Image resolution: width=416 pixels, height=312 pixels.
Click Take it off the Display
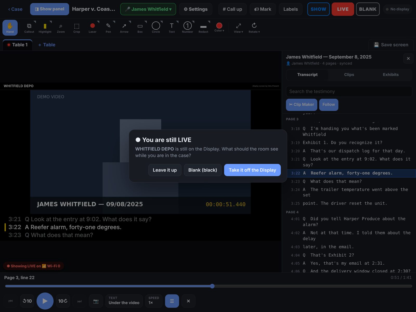tap(252, 170)
